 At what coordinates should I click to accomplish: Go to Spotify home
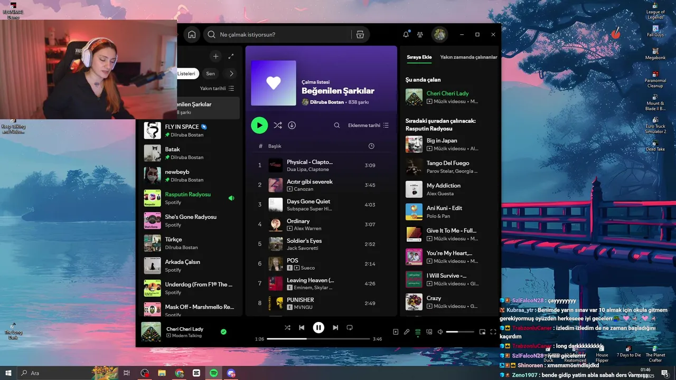(x=192, y=34)
